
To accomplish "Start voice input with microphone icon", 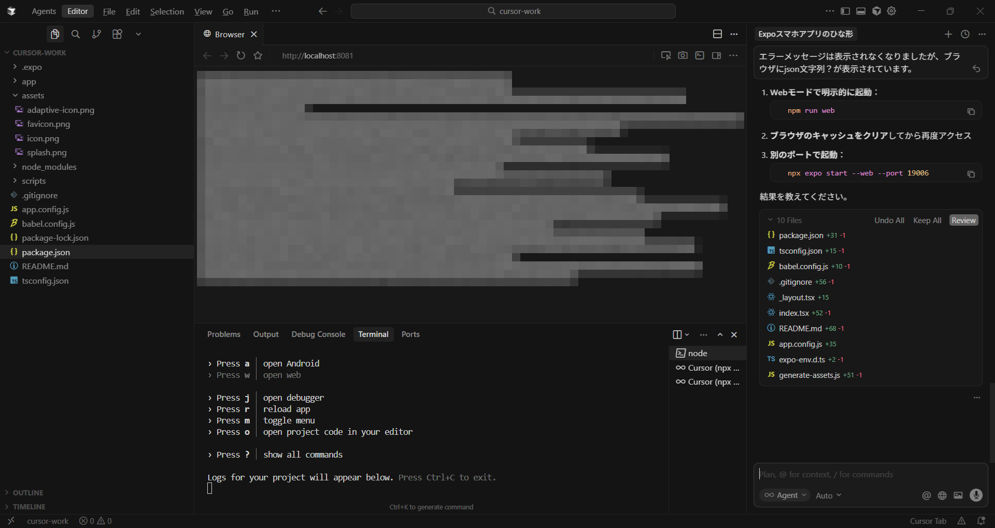I will [976, 495].
